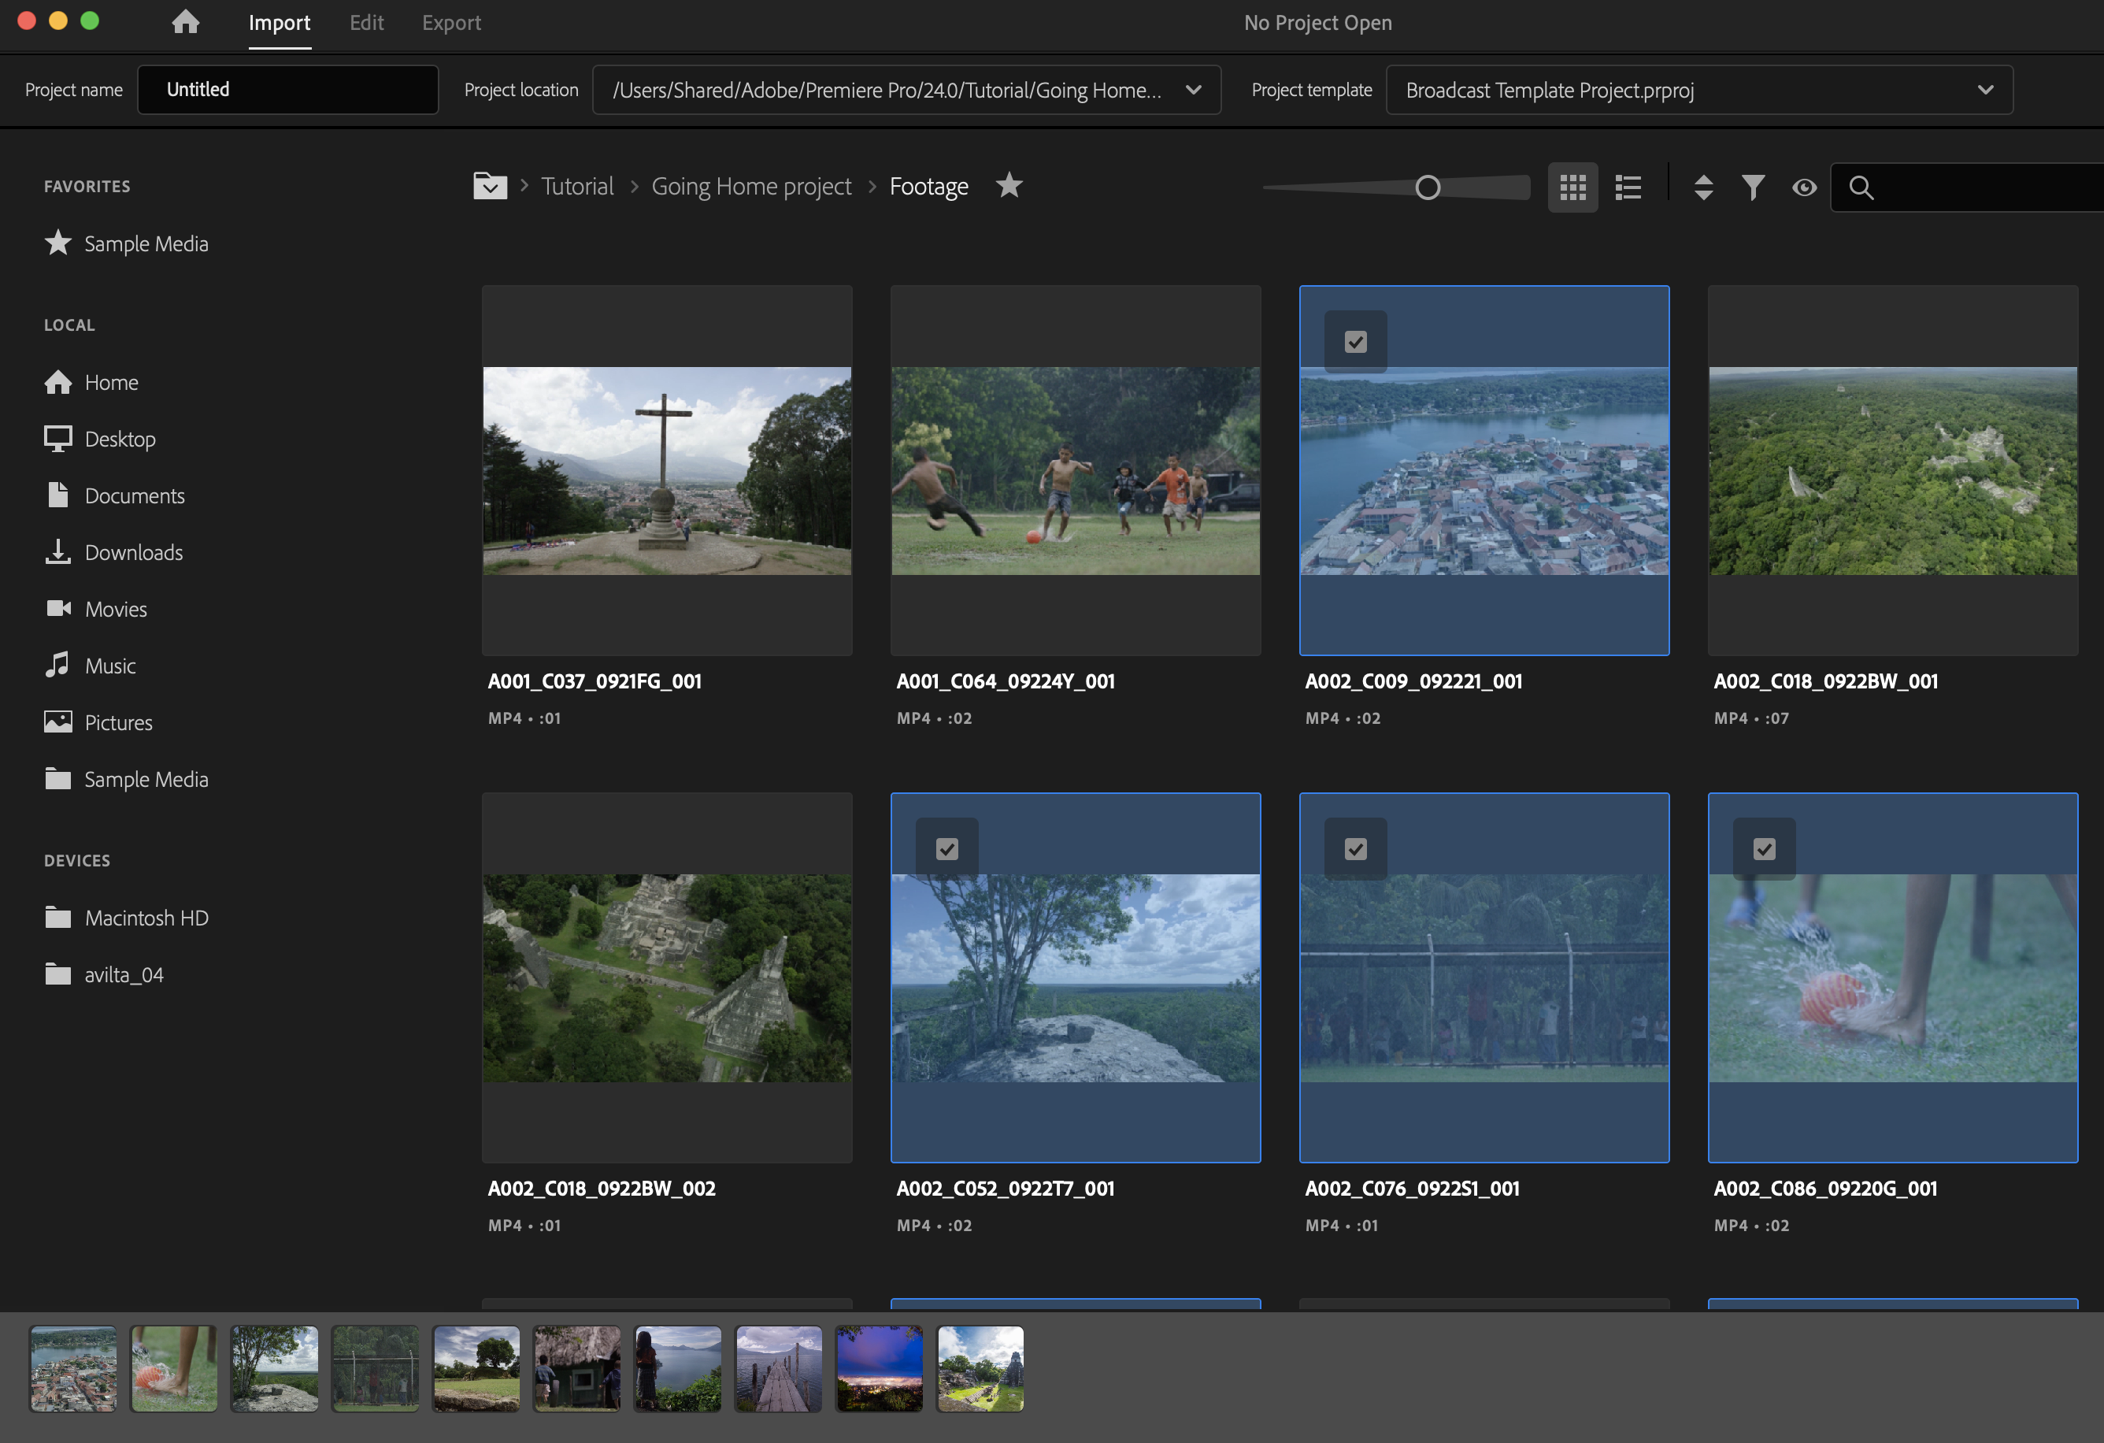Navigate to the Tutorial breadcrumb folder
The height and width of the screenshot is (1443, 2104).
576,187
